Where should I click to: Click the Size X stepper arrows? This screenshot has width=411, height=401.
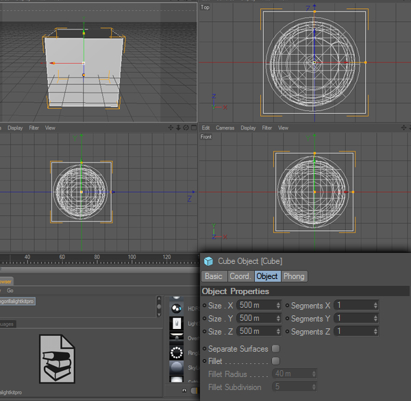coord(278,305)
